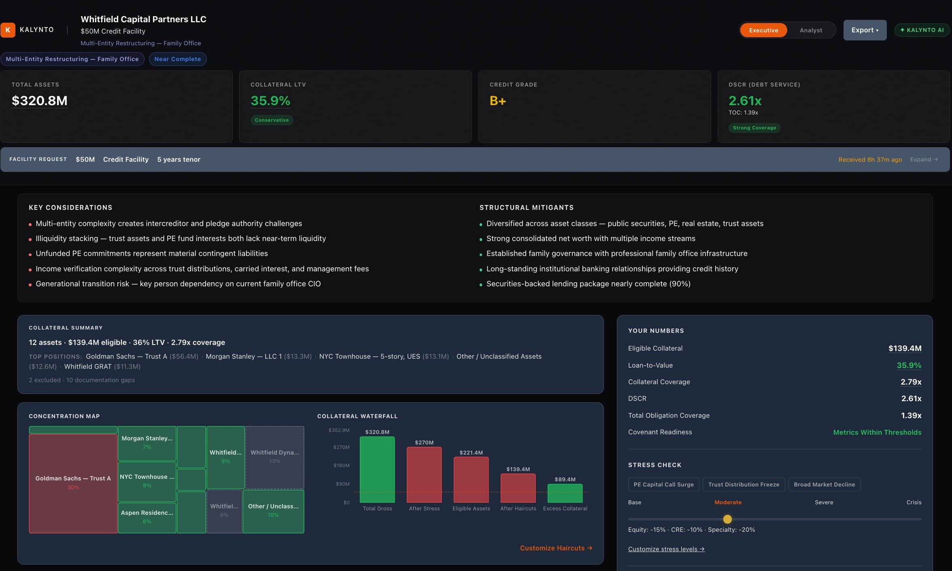
Task: Click the Goldman Sachs — Trust A treemap tile
Action: (x=73, y=483)
